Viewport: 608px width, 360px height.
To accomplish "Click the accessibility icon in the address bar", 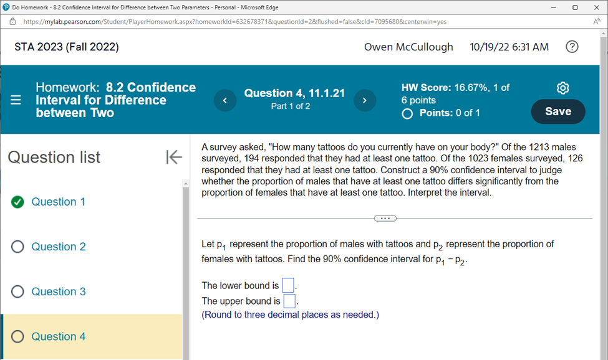I will click(x=596, y=20).
